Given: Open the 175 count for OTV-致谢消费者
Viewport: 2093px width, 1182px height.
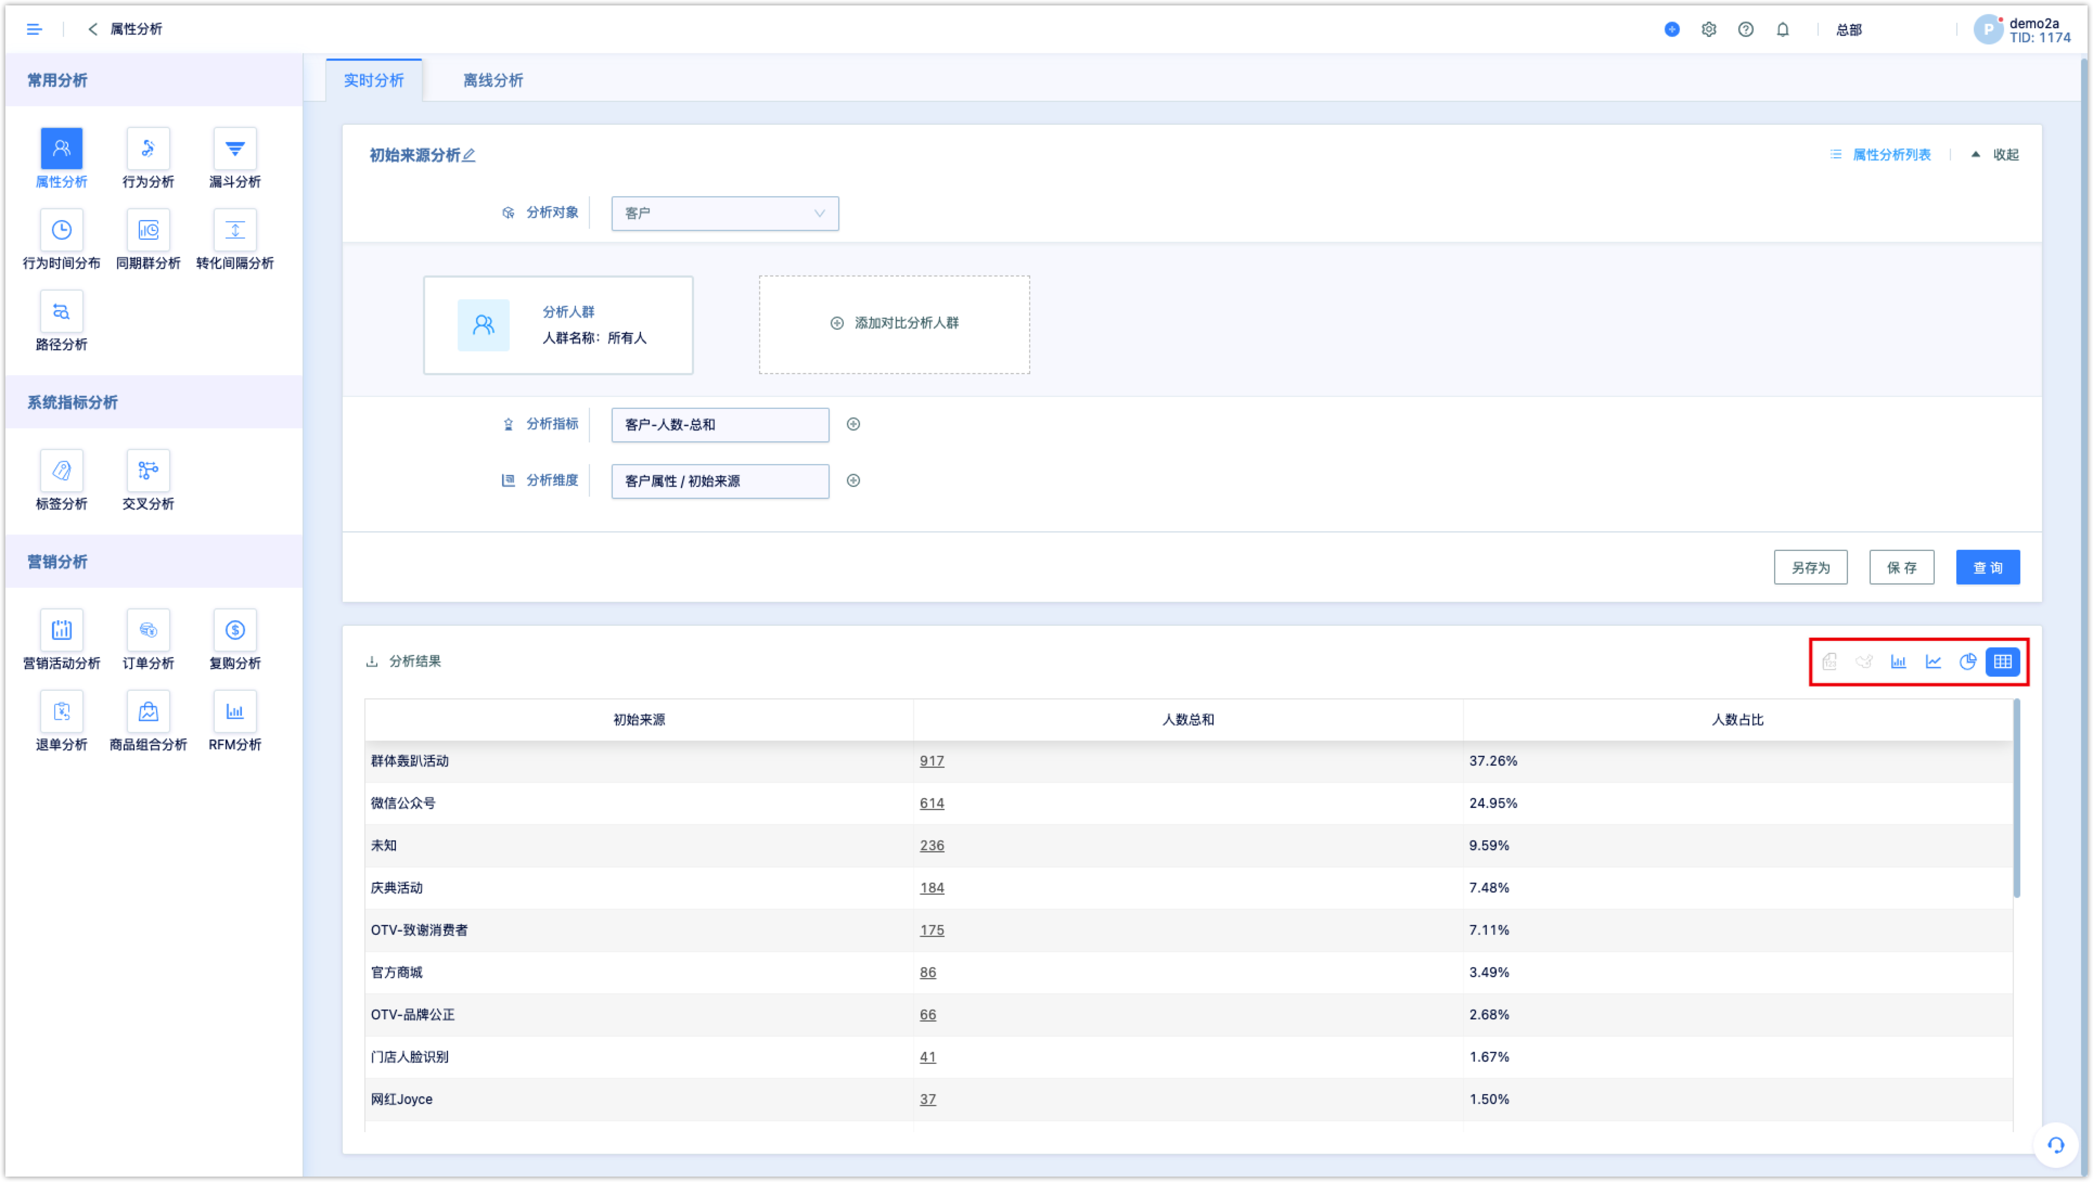Looking at the screenshot, I should (931, 930).
